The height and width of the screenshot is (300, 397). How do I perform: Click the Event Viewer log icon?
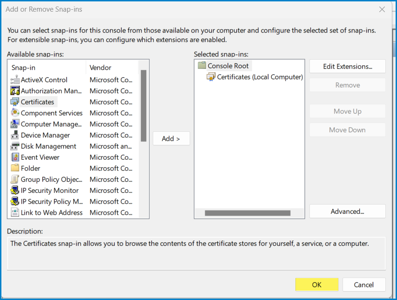tap(15, 157)
